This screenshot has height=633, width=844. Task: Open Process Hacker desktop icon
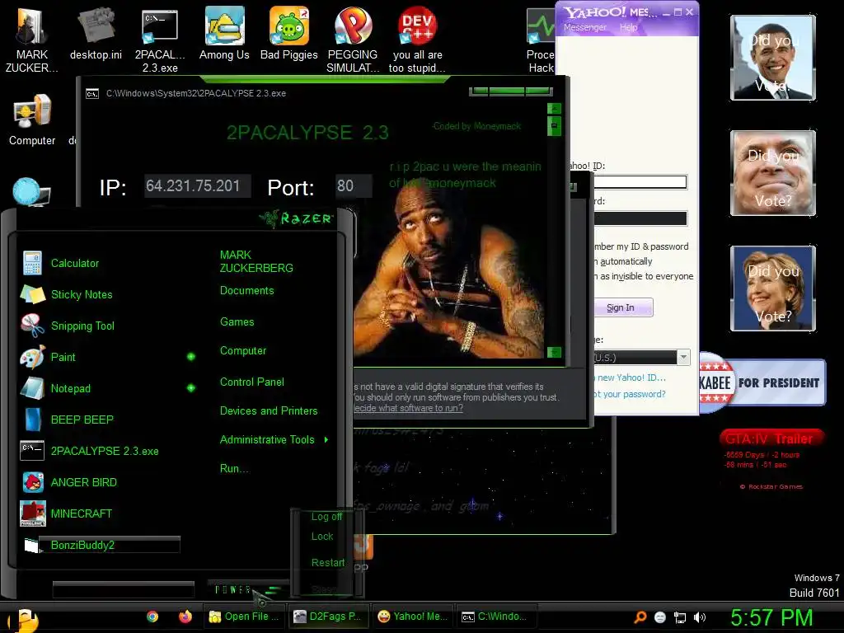(x=541, y=39)
